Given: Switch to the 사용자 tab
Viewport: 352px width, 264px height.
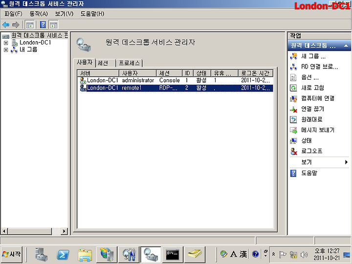Looking at the screenshot, I should click(x=85, y=63).
